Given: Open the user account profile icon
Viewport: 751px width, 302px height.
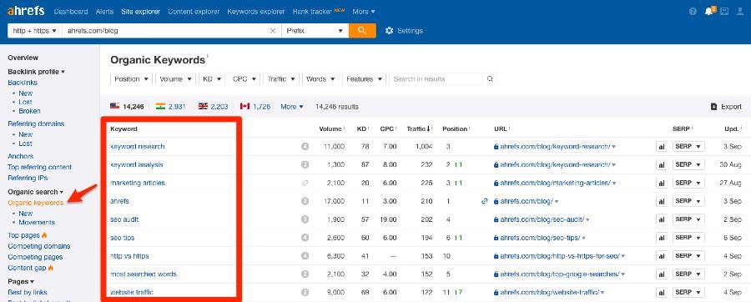Looking at the screenshot, I should (x=740, y=12).
